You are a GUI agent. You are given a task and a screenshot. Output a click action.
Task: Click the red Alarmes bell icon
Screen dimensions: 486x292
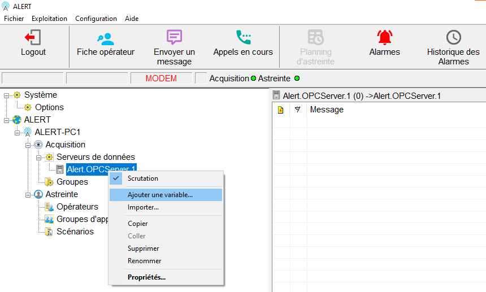384,38
